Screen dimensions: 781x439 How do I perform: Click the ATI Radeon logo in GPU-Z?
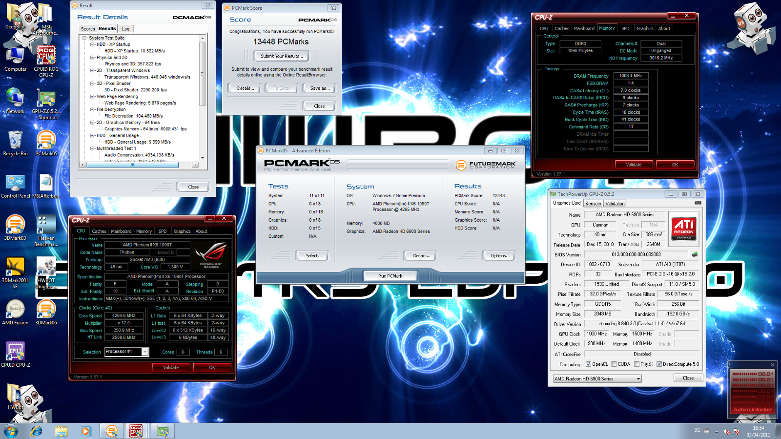tap(684, 228)
